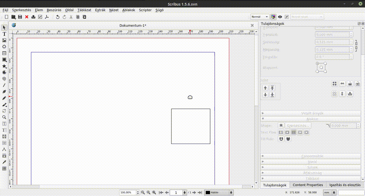
Task: Click the Undo arrow icon
Action: tap(58, 17)
